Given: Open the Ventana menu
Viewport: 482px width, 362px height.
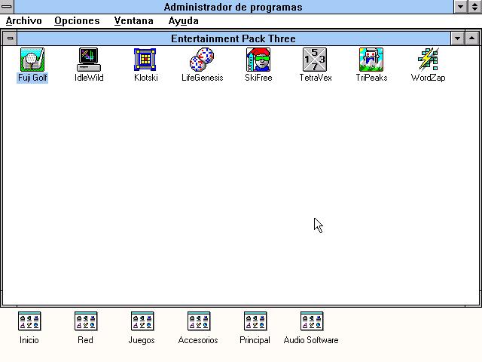Looking at the screenshot, I should tap(134, 21).
